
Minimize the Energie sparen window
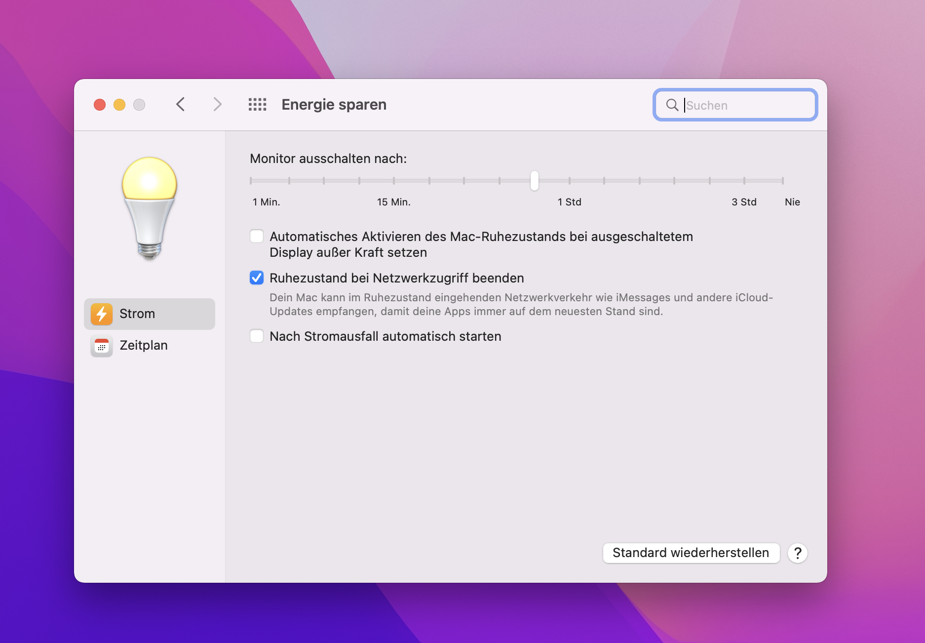click(x=119, y=105)
